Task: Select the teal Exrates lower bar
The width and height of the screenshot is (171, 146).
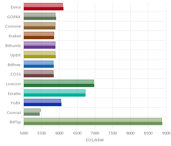Action: coord(54,95)
